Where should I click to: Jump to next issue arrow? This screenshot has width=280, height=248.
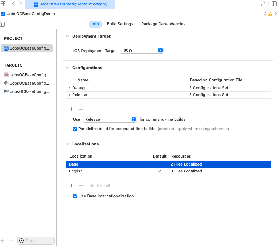click(x=276, y=14)
